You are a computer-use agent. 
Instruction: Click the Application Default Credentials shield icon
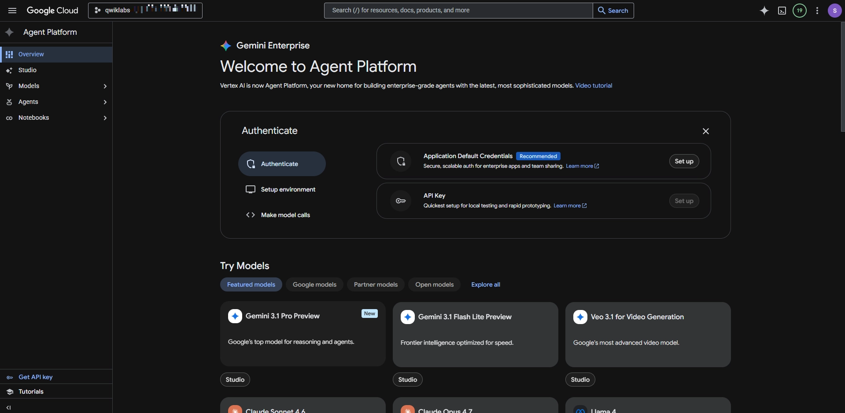click(x=401, y=161)
